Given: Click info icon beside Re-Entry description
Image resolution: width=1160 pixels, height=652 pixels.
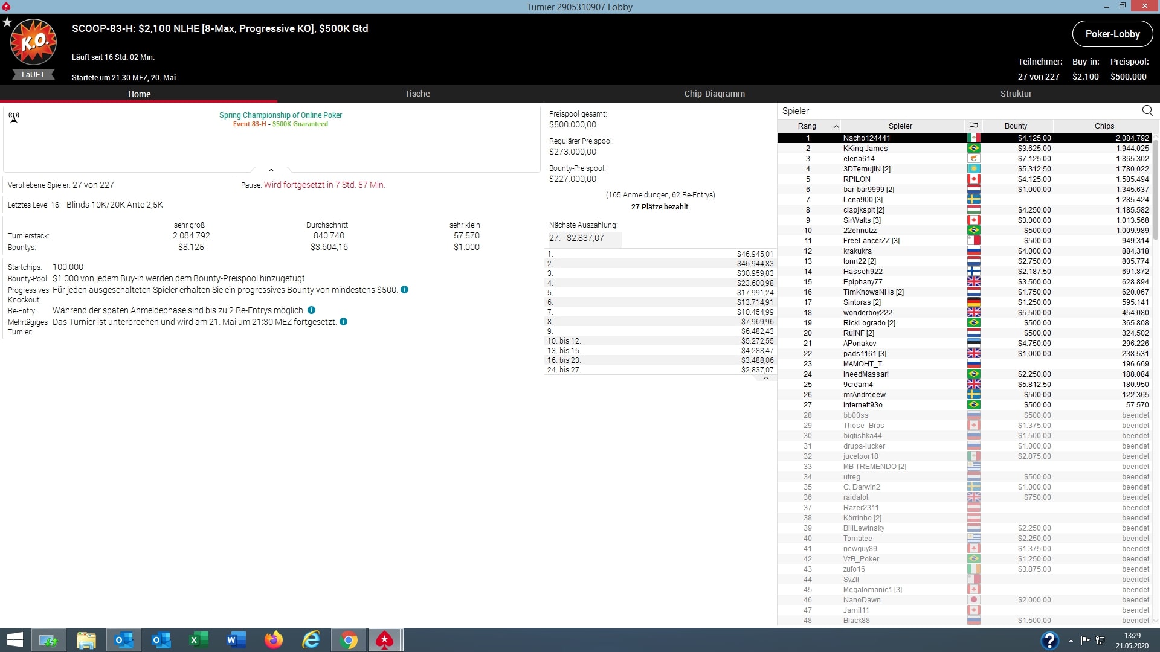Looking at the screenshot, I should tap(311, 310).
